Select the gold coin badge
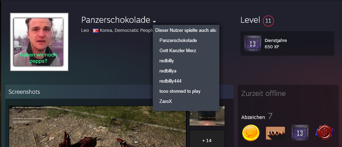The height and width of the screenshot is (147, 342). (x=251, y=133)
